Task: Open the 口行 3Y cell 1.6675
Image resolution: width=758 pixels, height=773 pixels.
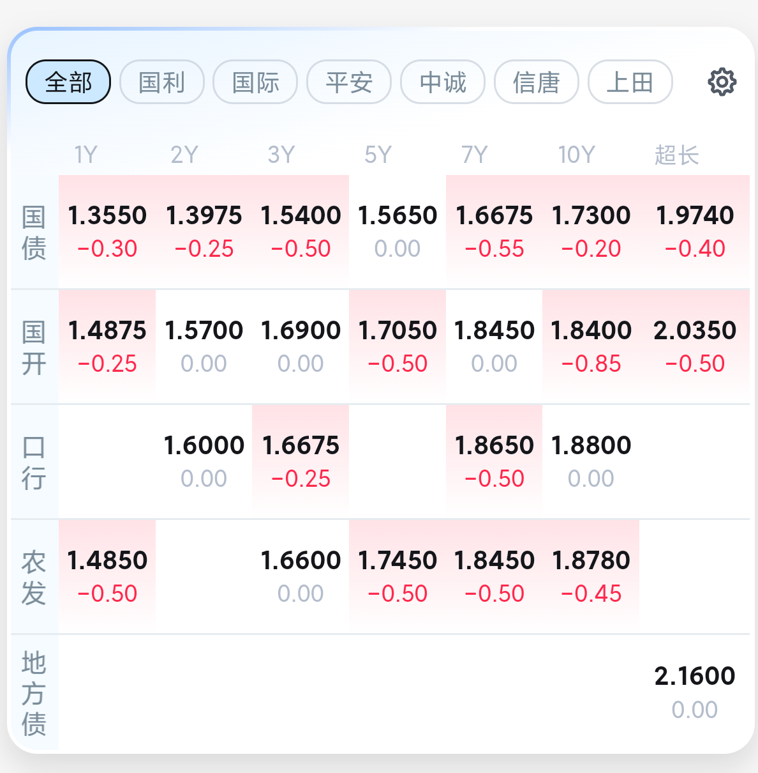Action: click(301, 461)
